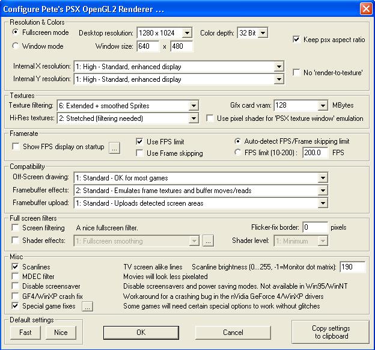Click Nice default settings button
The image size is (375, 350).
point(61,333)
